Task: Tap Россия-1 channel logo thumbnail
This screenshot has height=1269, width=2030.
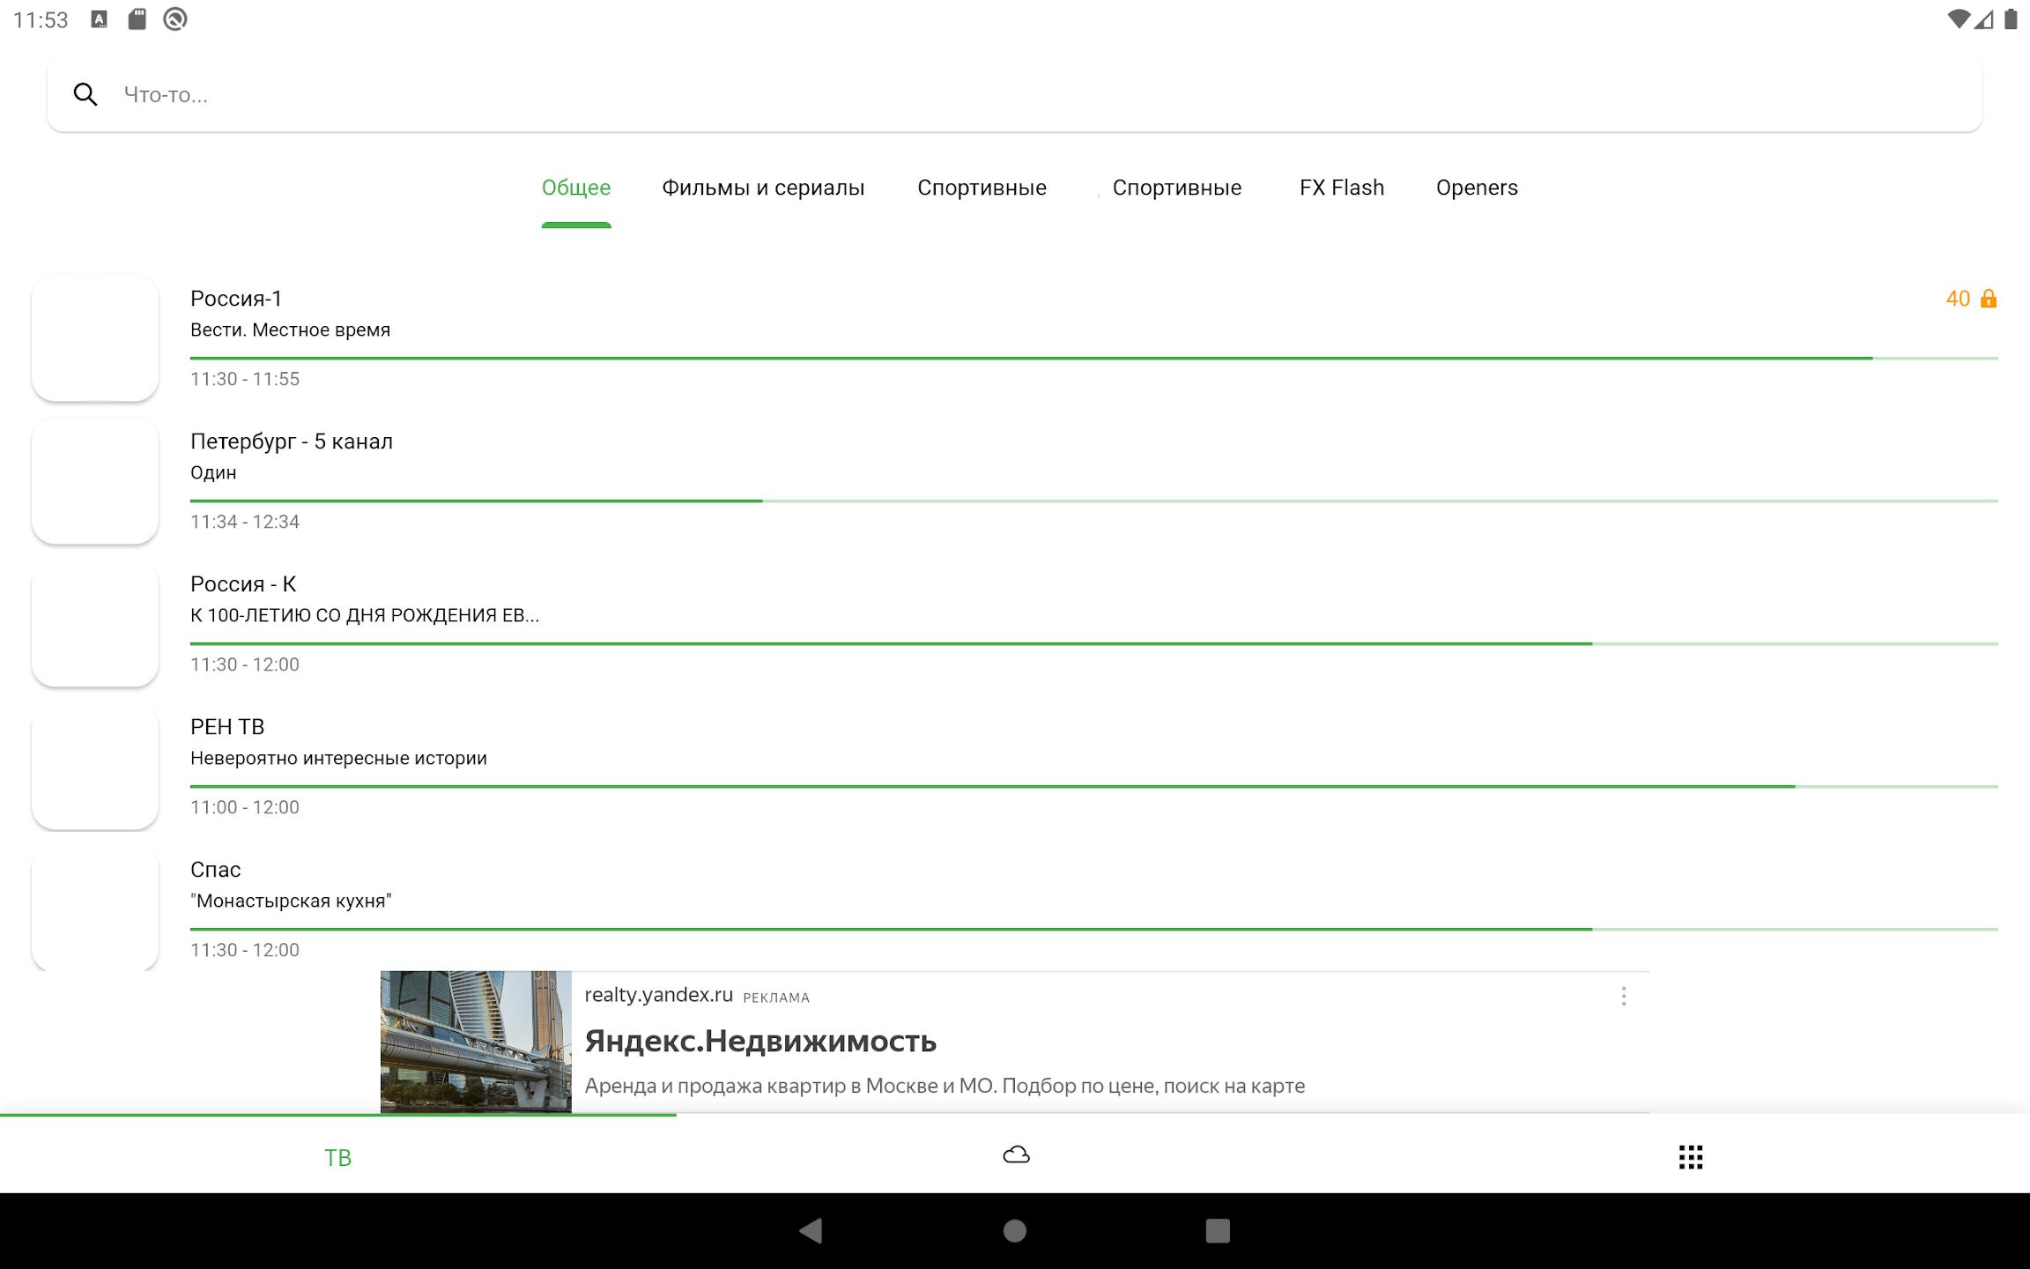Action: 95,338
